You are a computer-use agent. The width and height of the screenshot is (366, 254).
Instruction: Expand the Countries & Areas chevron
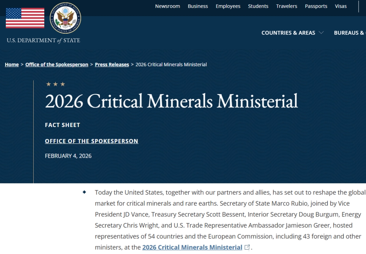tap(321, 33)
